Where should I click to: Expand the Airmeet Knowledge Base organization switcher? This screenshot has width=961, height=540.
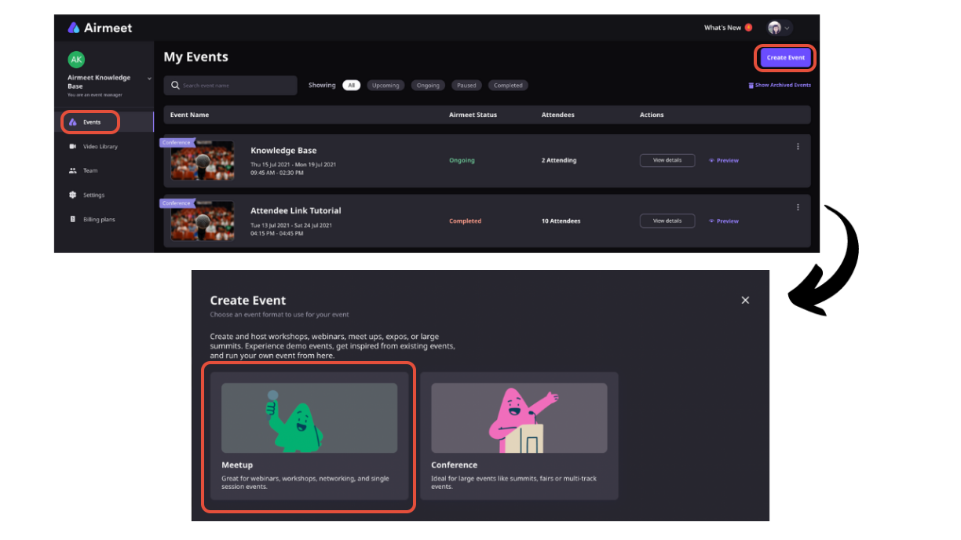pyautogui.click(x=149, y=78)
